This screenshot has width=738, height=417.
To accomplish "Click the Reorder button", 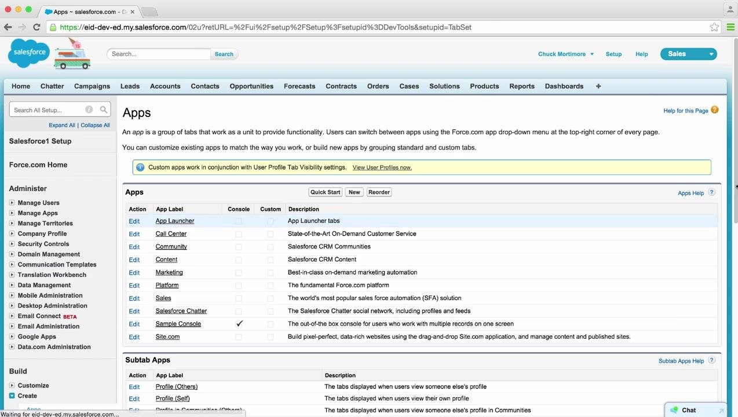I will pos(379,192).
